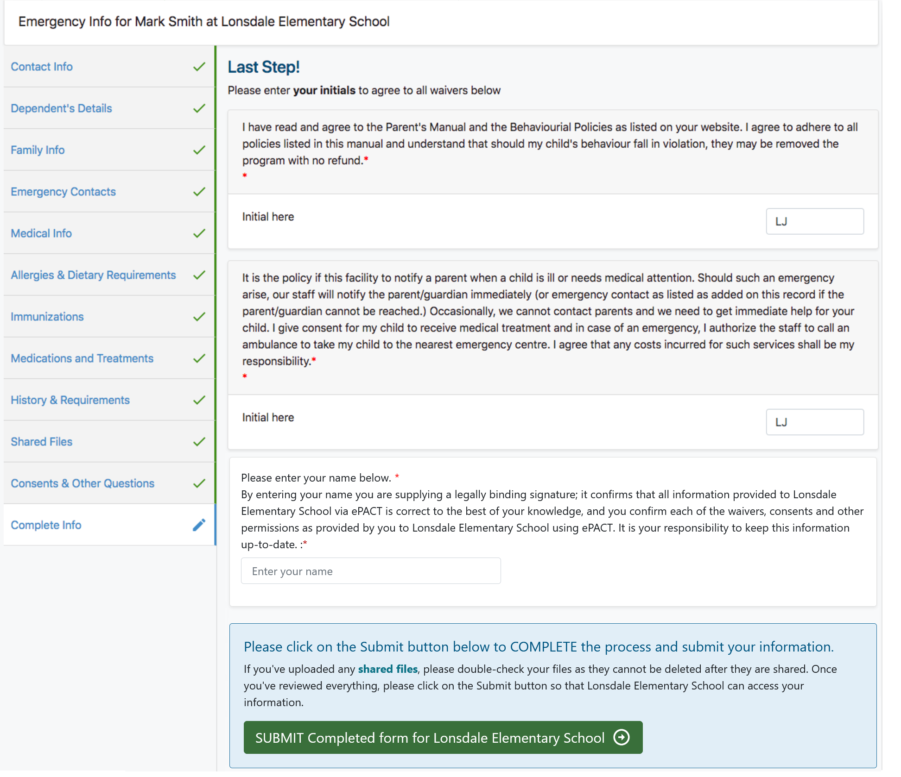Switch to Consents & Other Questions
The image size is (901, 777).
[x=82, y=483]
